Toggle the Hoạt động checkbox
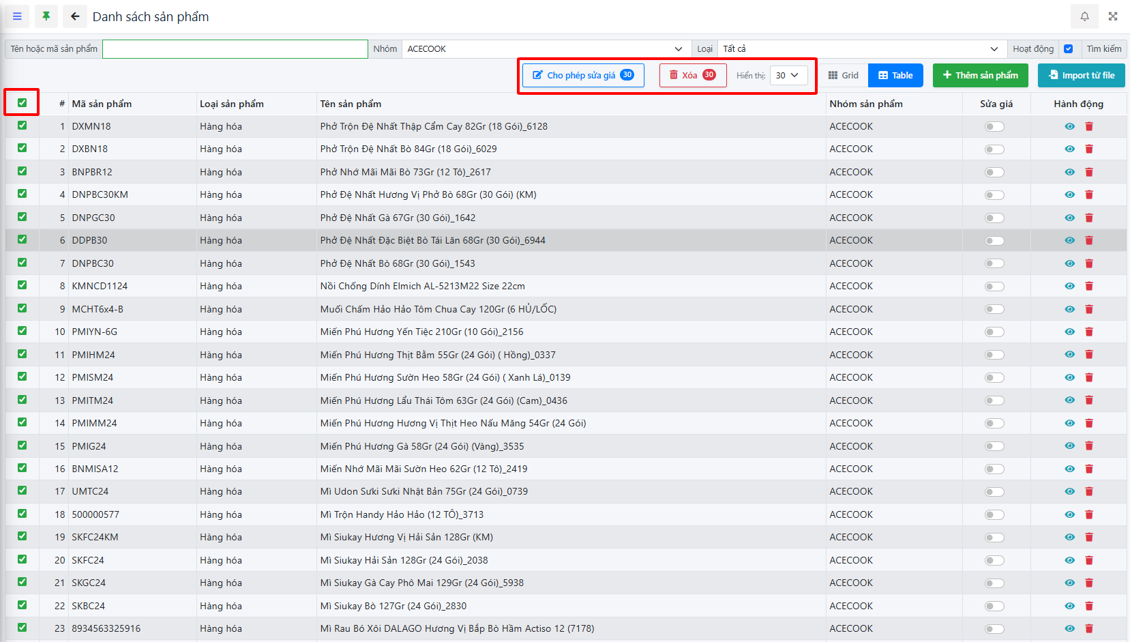The width and height of the screenshot is (1130, 642). pos(1069,49)
